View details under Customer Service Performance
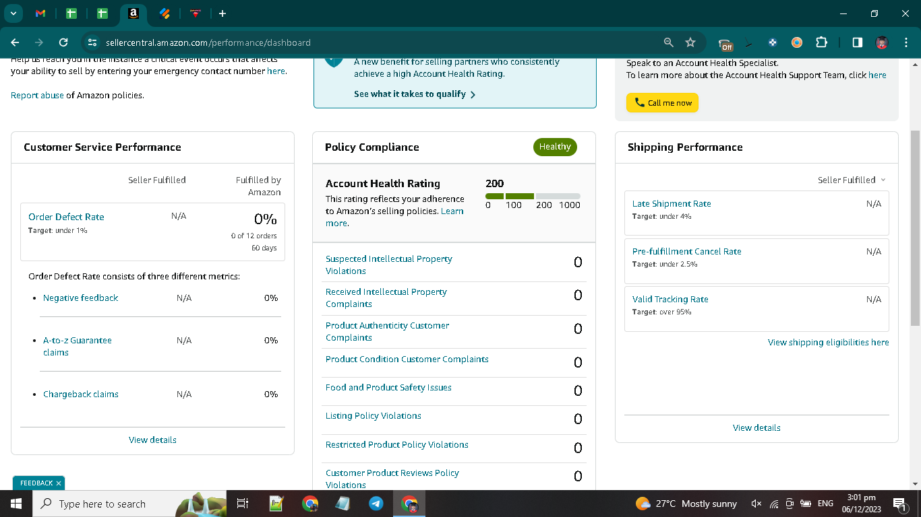Screen dimensions: 921x517 152,440
